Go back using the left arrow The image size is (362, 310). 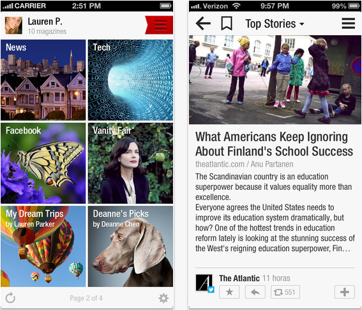(203, 24)
